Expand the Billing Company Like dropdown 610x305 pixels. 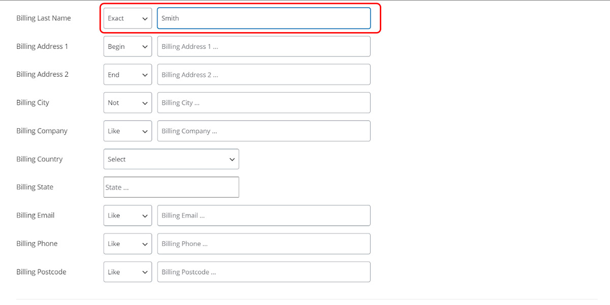[x=128, y=131]
